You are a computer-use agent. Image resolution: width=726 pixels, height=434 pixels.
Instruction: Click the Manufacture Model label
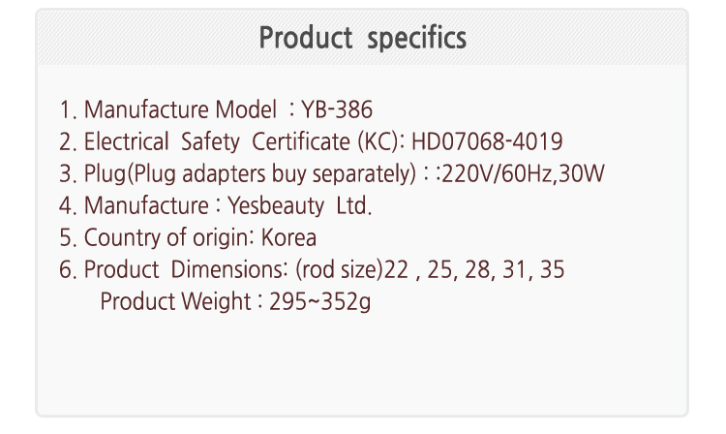pyautogui.click(x=172, y=109)
